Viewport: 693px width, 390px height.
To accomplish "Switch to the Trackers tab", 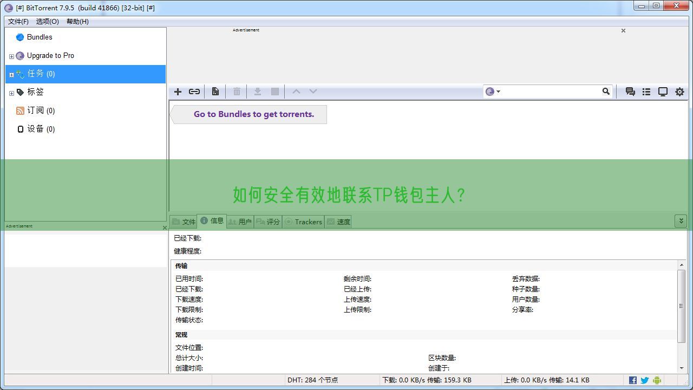I will (x=303, y=222).
